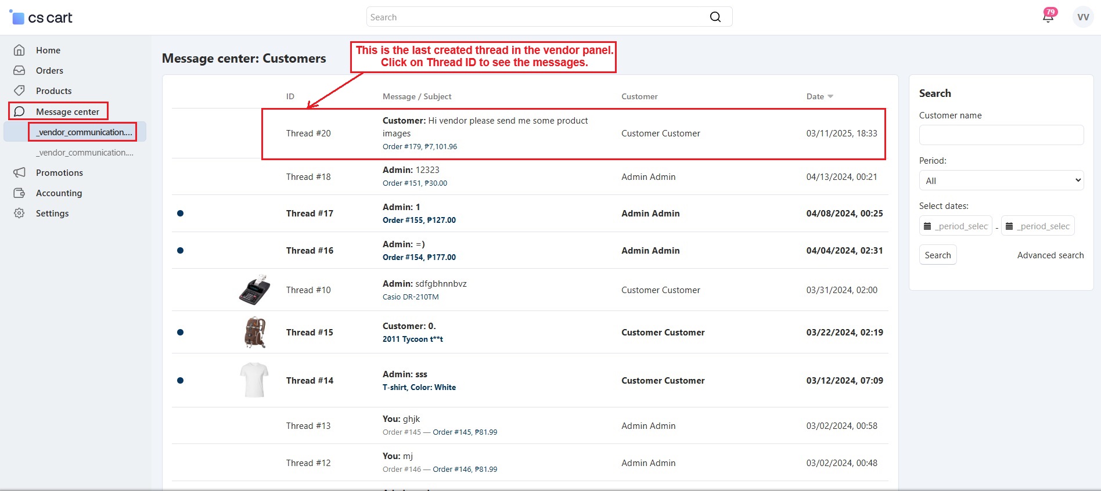Click the Products tag icon
Screen dimensions: 1101x491
[19, 91]
